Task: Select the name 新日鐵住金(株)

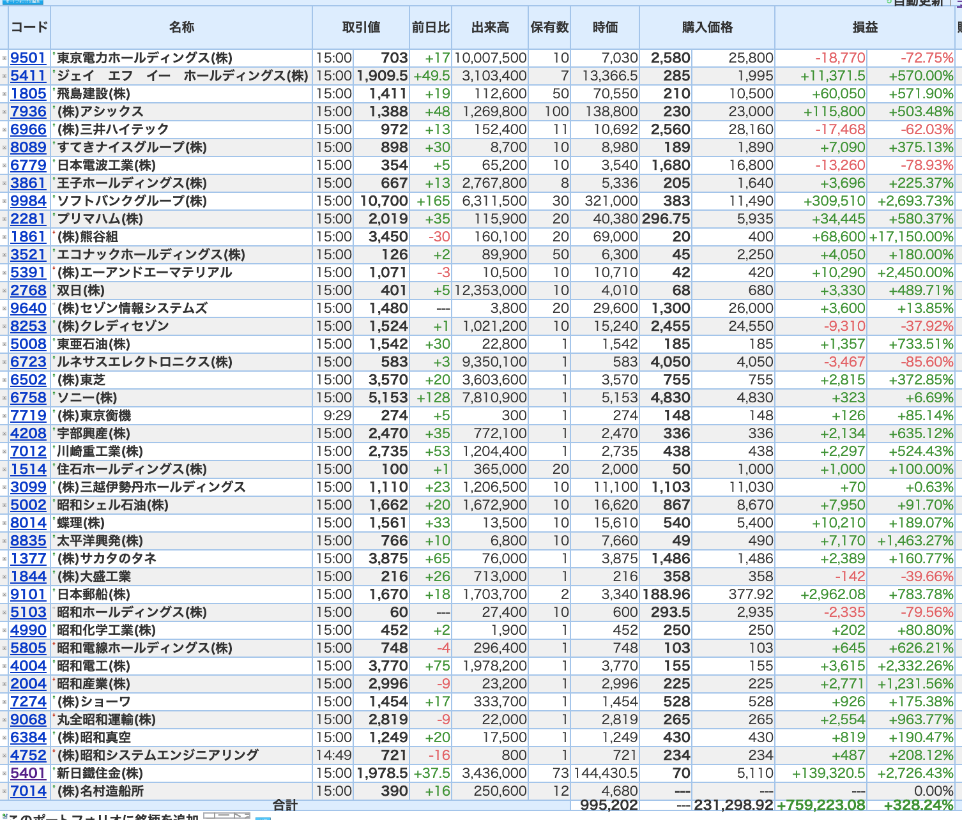Action: [x=100, y=773]
